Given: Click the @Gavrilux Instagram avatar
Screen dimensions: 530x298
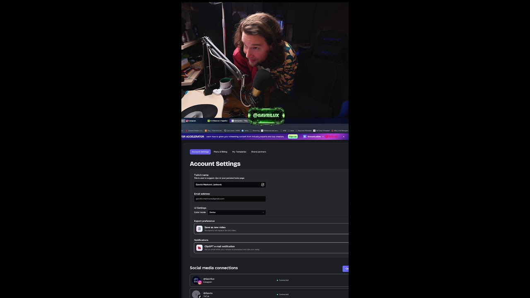Looking at the screenshot, I should click(x=196, y=280).
